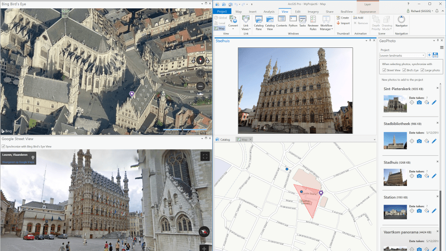Click the purple marker on the map
The width and height of the screenshot is (446, 251).
coord(321,193)
